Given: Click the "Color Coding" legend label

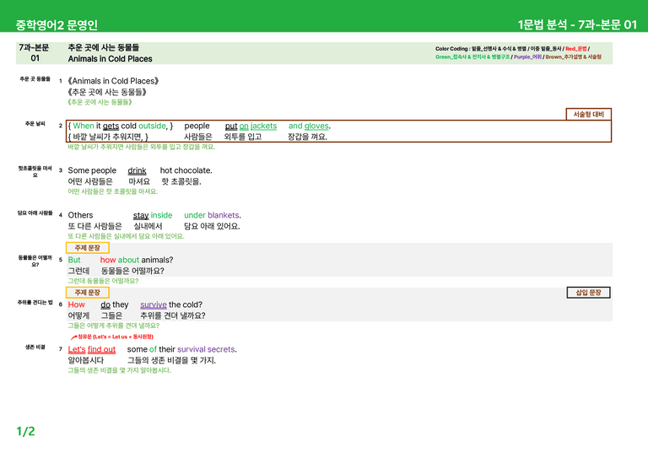Looking at the screenshot, I should [x=451, y=49].
